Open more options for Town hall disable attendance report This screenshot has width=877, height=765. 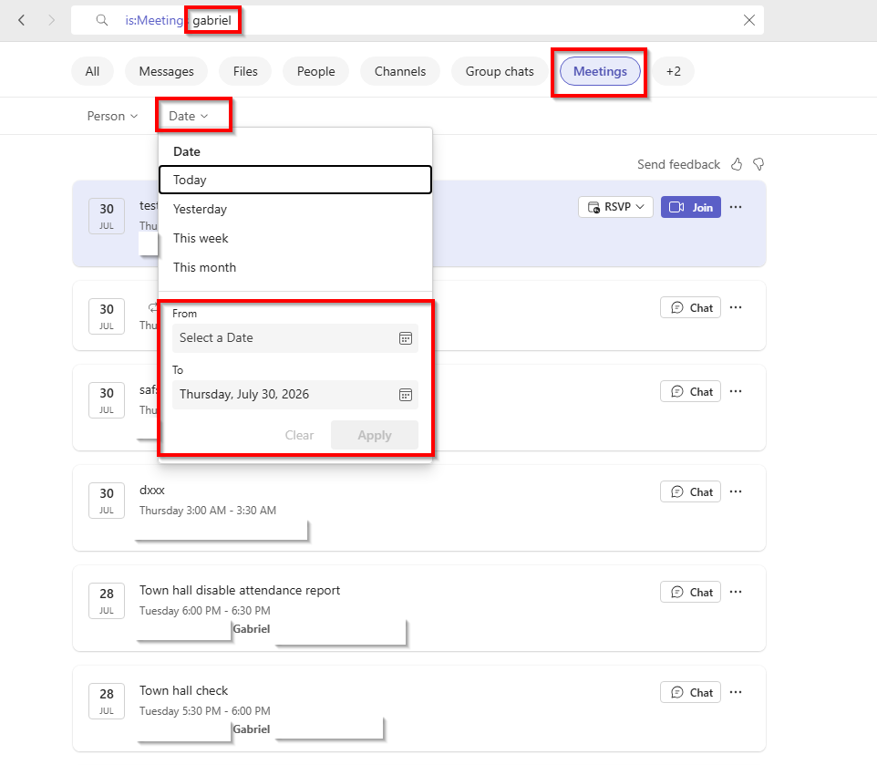click(x=736, y=592)
